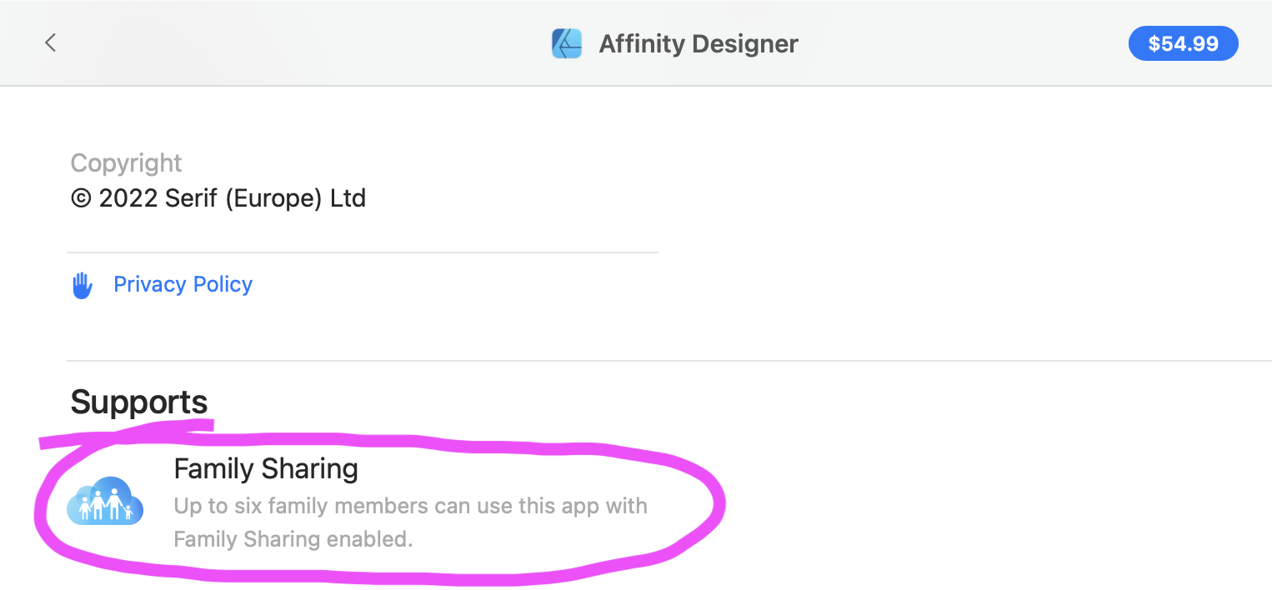This screenshot has width=1272, height=590.
Task: Click the Family Sharing title
Action: pyautogui.click(x=266, y=469)
